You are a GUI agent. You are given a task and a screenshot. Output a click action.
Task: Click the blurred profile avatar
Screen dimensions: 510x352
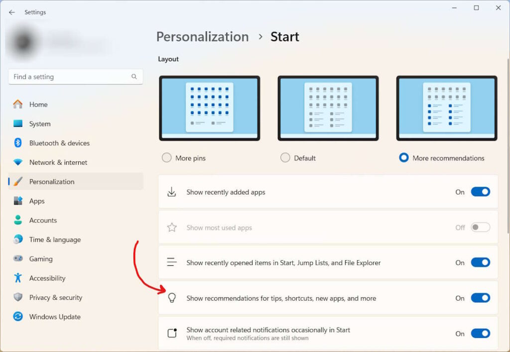(x=23, y=41)
